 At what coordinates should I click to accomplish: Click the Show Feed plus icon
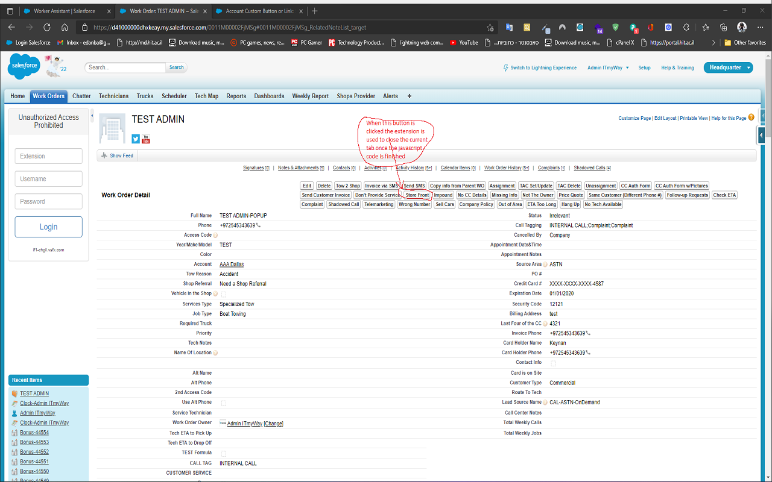click(104, 155)
